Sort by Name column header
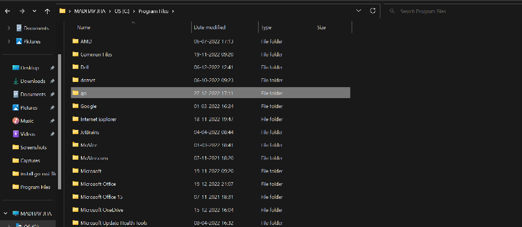This screenshot has width=522, height=227. pyautogui.click(x=84, y=28)
